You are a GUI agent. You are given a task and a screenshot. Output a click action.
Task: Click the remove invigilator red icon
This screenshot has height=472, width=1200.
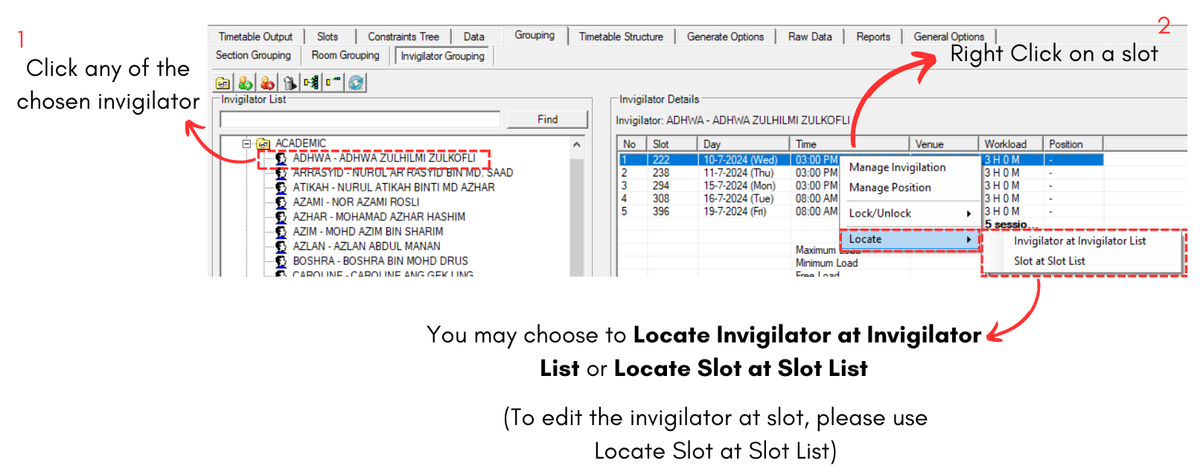267,83
